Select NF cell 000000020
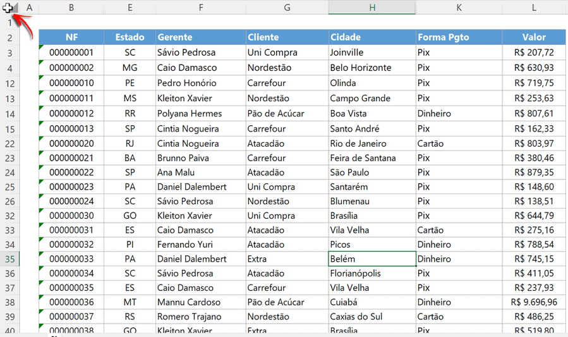 coord(71,144)
